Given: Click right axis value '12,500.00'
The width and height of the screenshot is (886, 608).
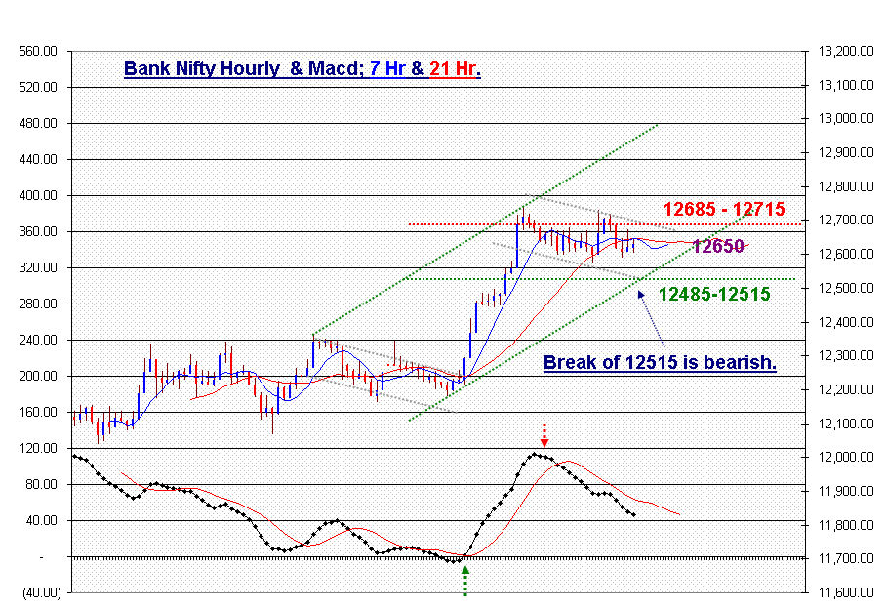Looking at the screenshot, I should coord(846,288).
